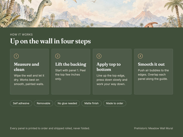The height and width of the screenshot is (137, 183).
Task: Click the Lift the backing heading
Action: (x=71, y=64)
